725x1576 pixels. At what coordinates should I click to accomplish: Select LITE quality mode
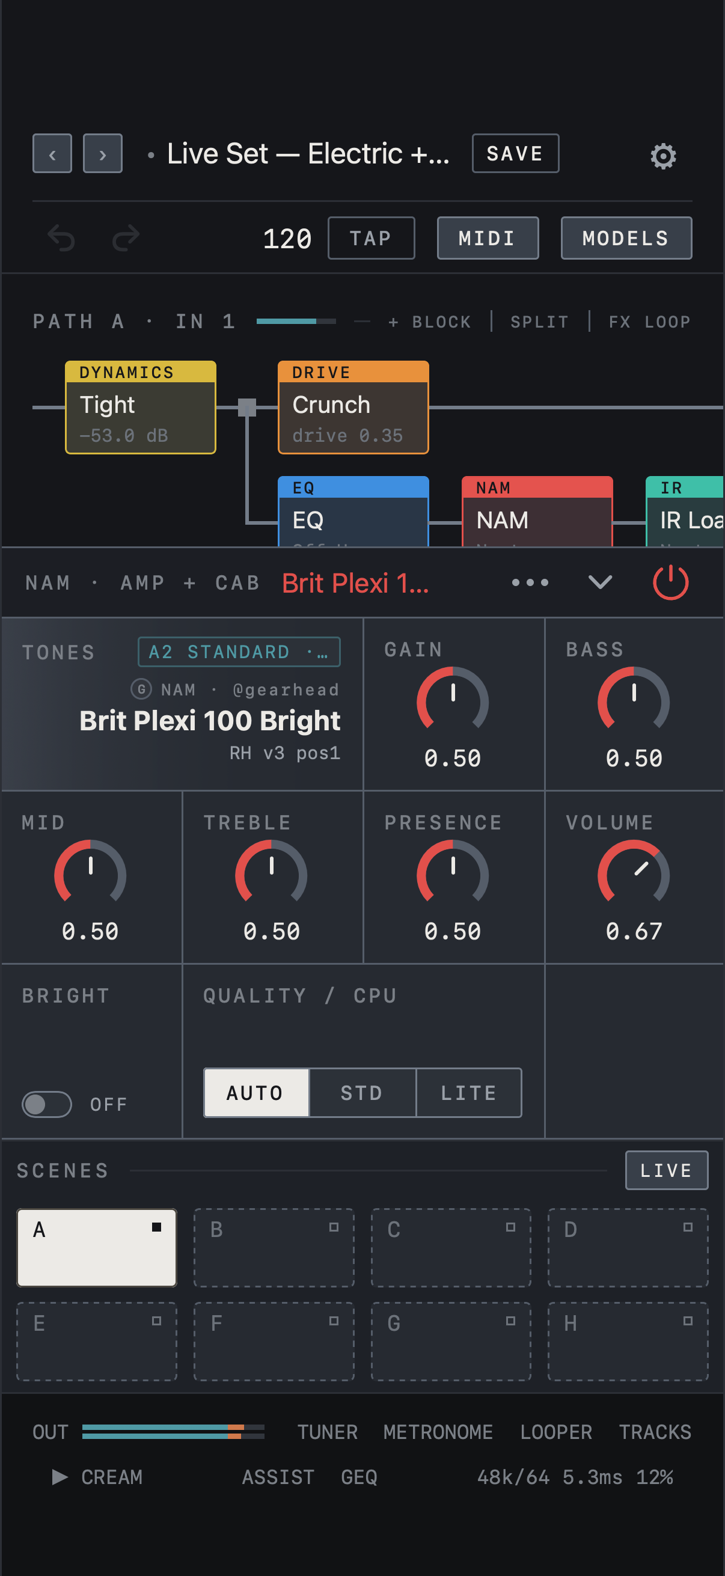[x=470, y=1093]
